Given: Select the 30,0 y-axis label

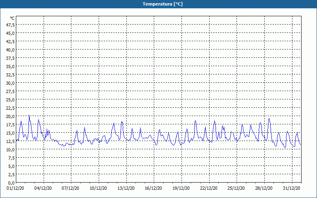Looking at the screenshot, I should point(11,83).
